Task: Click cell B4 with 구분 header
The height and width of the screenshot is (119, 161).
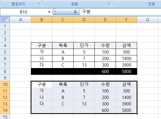Action: [x=42, y=46]
